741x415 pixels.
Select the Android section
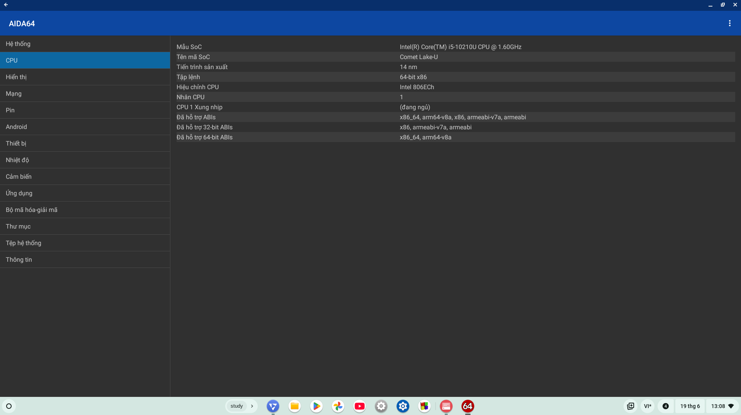(85, 127)
